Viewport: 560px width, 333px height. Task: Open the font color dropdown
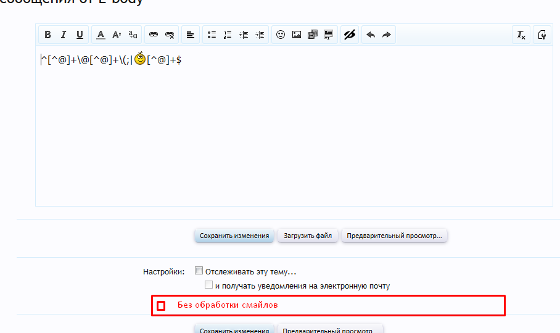click(101, 35)
